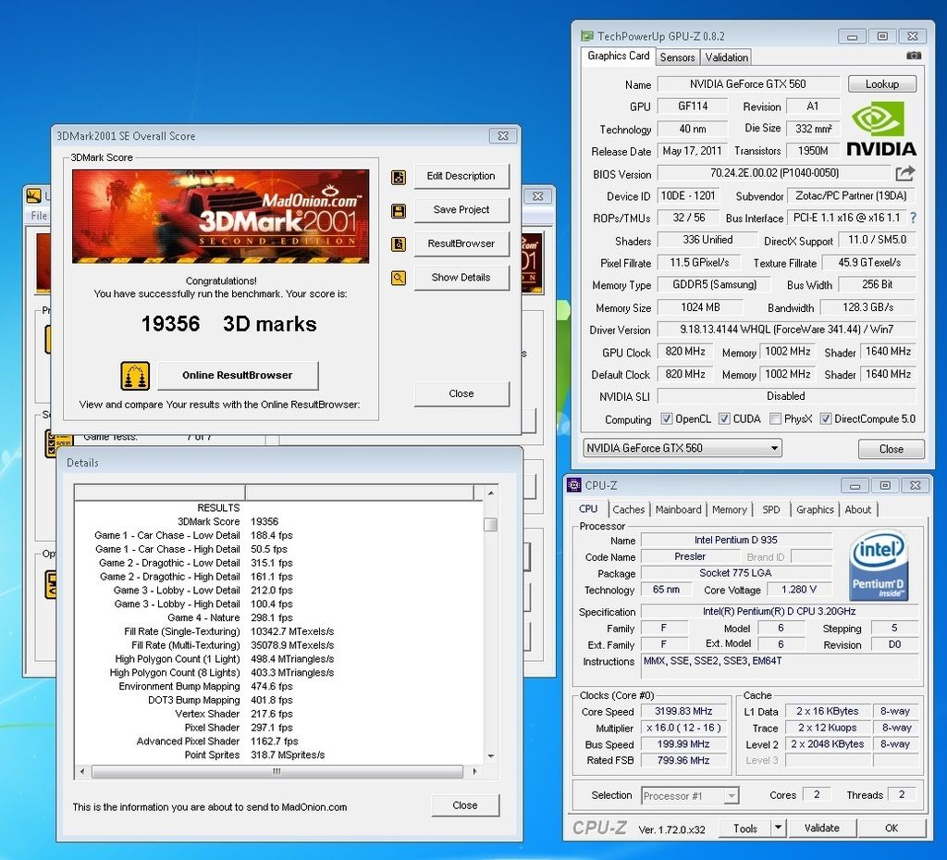Click the Intel Pentium D logo in CPU-Z
The width and height of the screenshot is (947, 860).
tap(879, 565)
